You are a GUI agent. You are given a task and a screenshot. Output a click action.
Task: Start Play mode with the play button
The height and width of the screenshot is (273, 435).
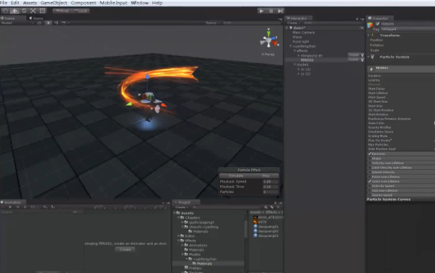click(261, 11)
